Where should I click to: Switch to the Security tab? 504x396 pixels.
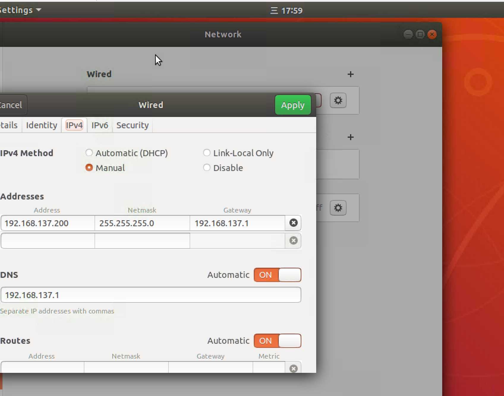pyautogui.click(x=133, y=125)
